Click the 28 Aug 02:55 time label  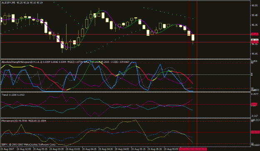(x=24, y=149)
